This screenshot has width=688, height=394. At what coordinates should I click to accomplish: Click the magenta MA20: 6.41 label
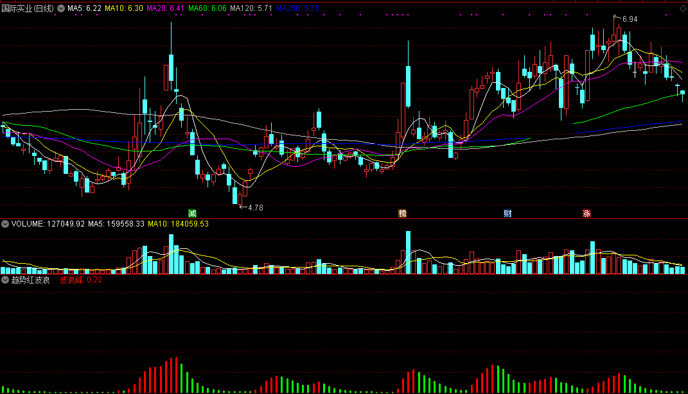point(166,8)
